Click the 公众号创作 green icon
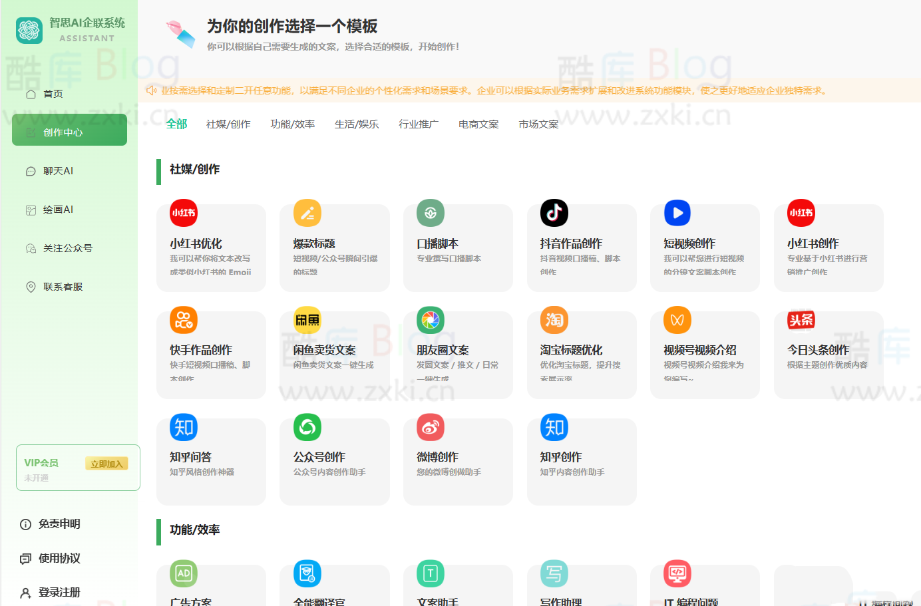This screenshot has height=606, width=921. click(x=307, y=427)
